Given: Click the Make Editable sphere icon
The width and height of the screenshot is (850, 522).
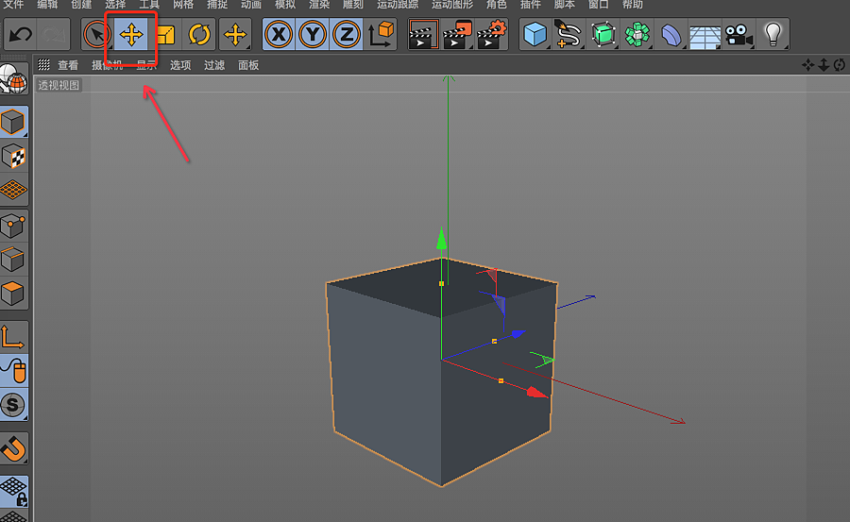Looking at the screenshot, I should [x=13, y=78].
